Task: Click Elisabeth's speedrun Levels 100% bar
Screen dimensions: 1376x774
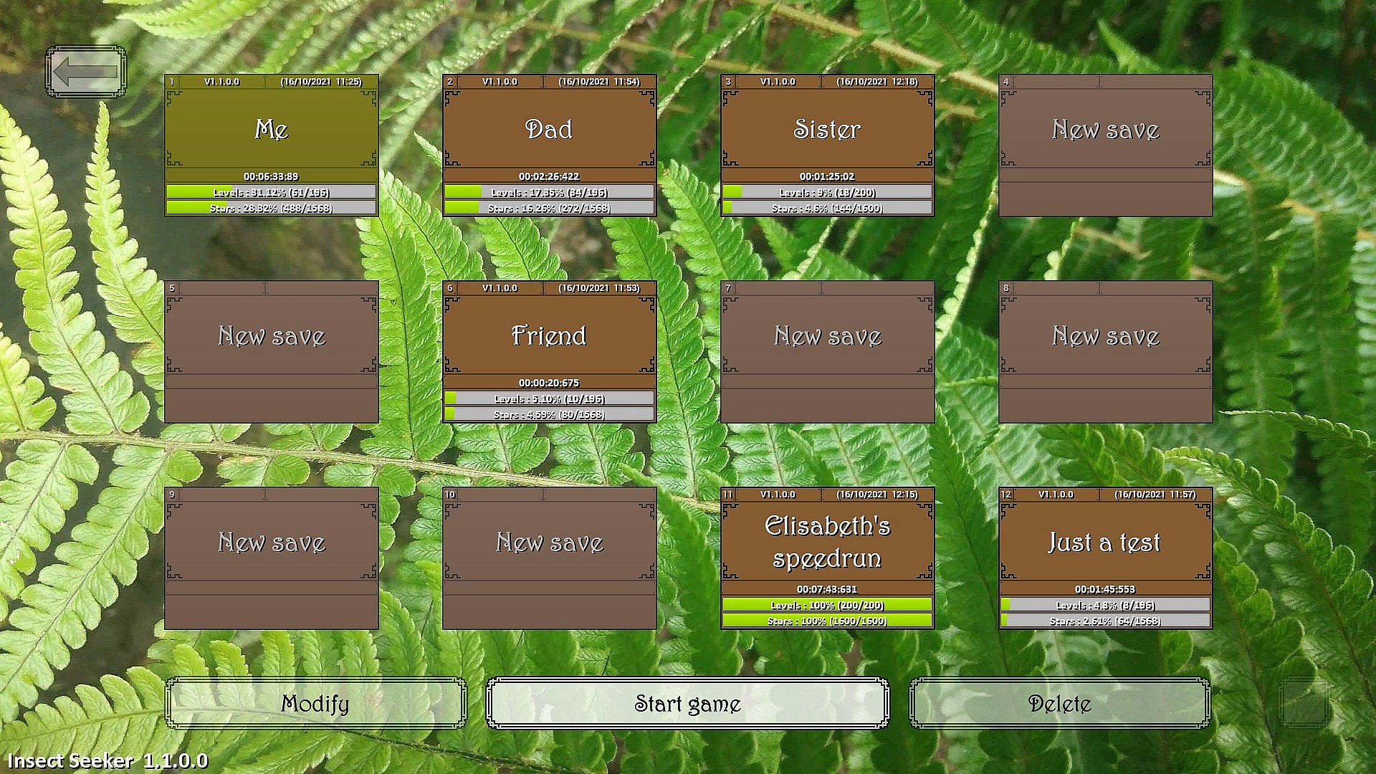Action: tap(827, 605)
